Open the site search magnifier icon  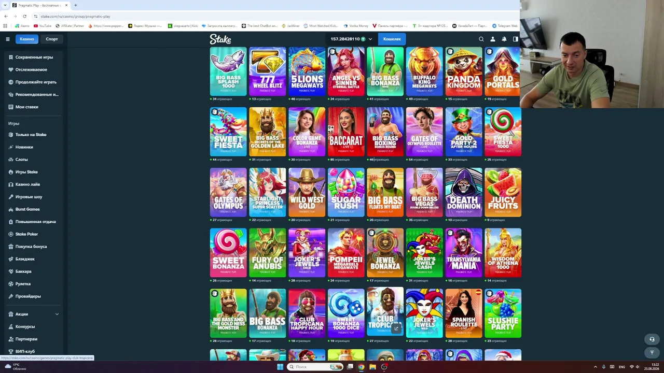click(481, 39)
